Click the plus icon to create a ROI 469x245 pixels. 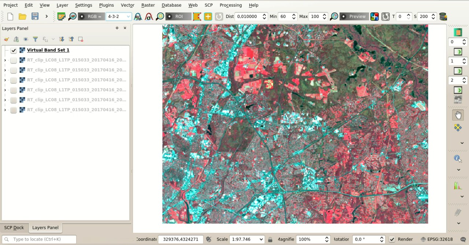(208, 16)
